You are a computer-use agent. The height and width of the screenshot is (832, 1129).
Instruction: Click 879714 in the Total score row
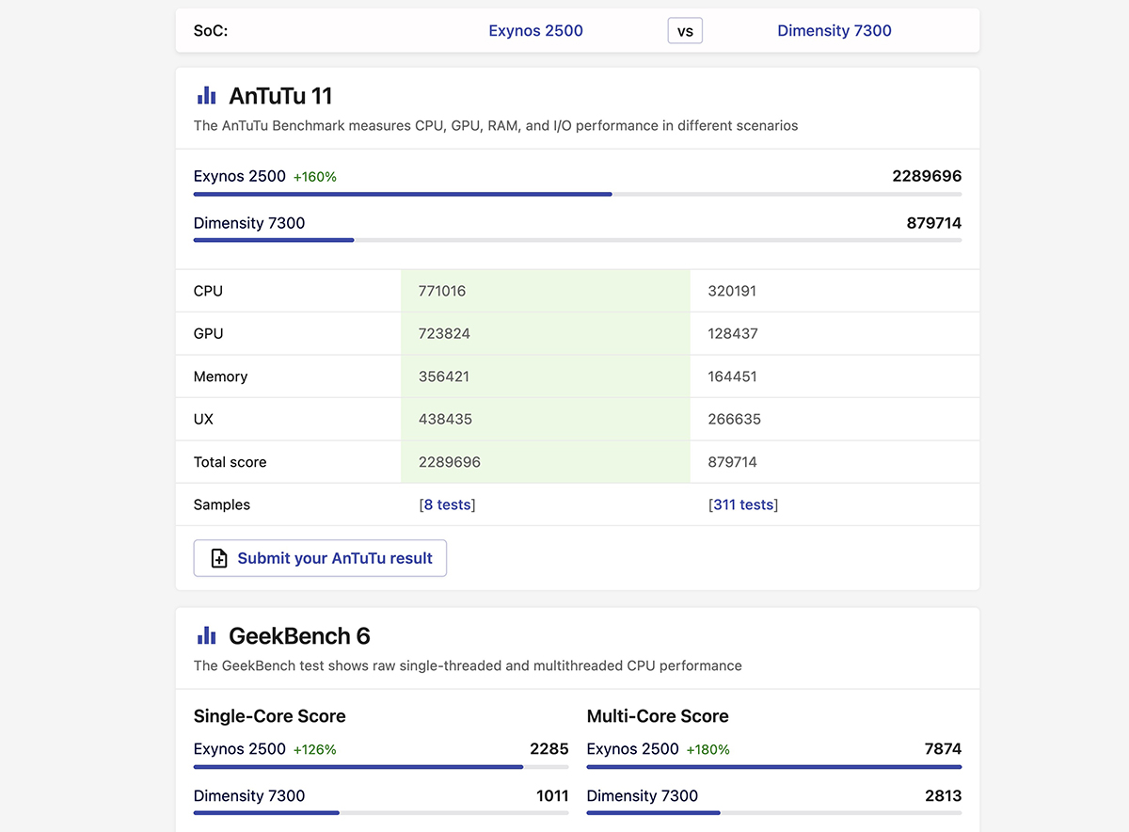point(733,462)
